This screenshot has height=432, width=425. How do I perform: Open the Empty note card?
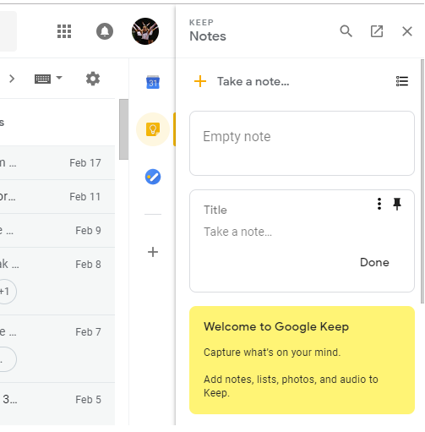[x=302, y=143]
